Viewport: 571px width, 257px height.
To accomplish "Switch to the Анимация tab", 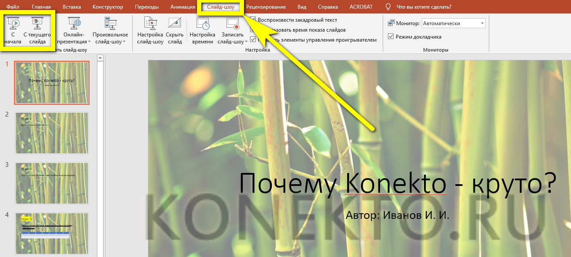I will (x=183, y=7).
